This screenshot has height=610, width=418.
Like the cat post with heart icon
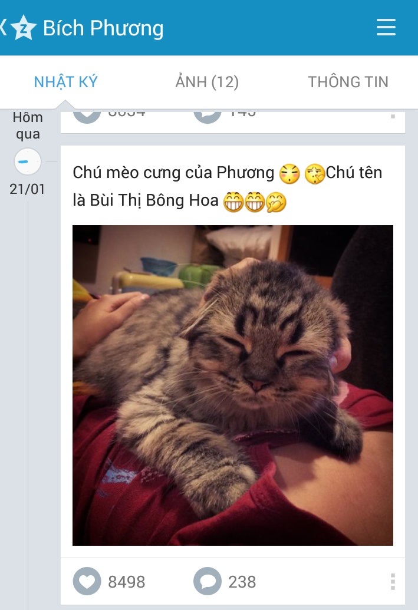(87, 581)
